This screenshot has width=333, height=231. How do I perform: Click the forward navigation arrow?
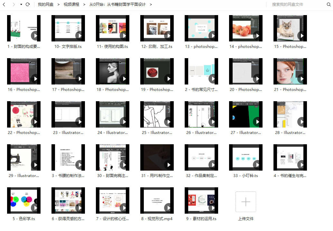click(14, 4)
